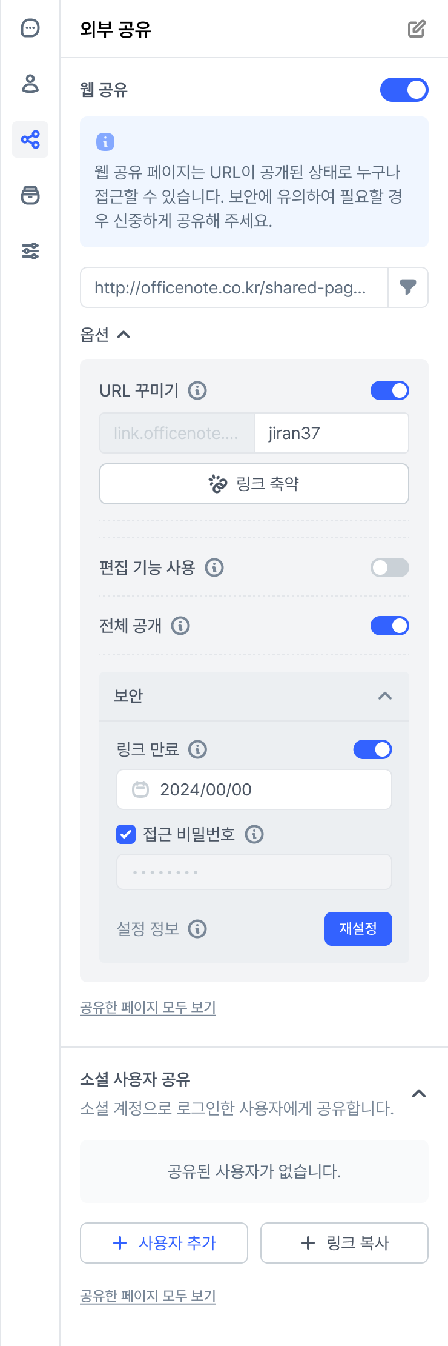Select the share icon in sidebar
The height and width of the screenshot is (1346, 448).
coord(30,139)
